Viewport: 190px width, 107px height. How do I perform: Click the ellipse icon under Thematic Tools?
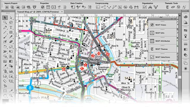coord(173,7)
